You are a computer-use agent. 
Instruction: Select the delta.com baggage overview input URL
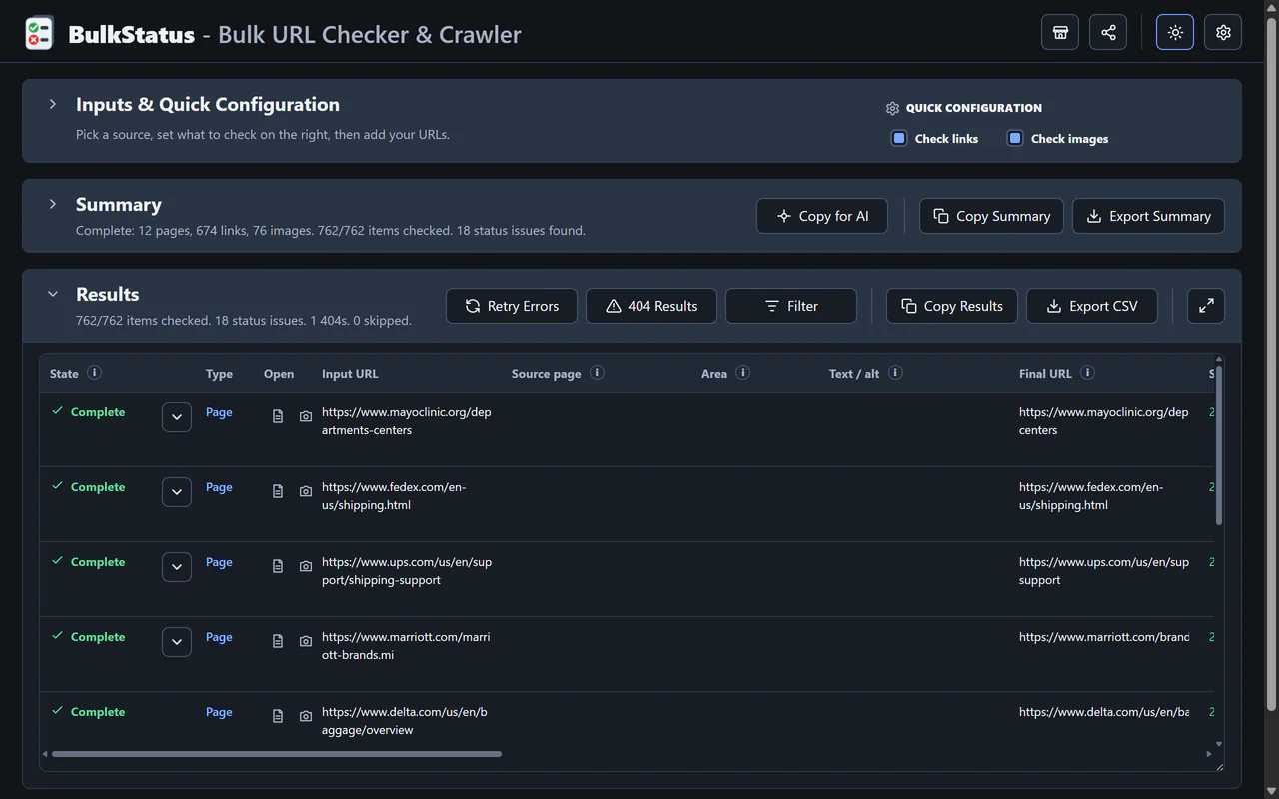(405, 721)
